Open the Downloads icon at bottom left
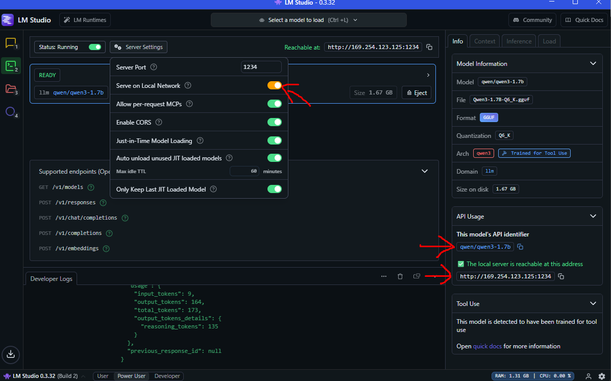Screen dimensions: 611x381 click(x=11, y=355)
